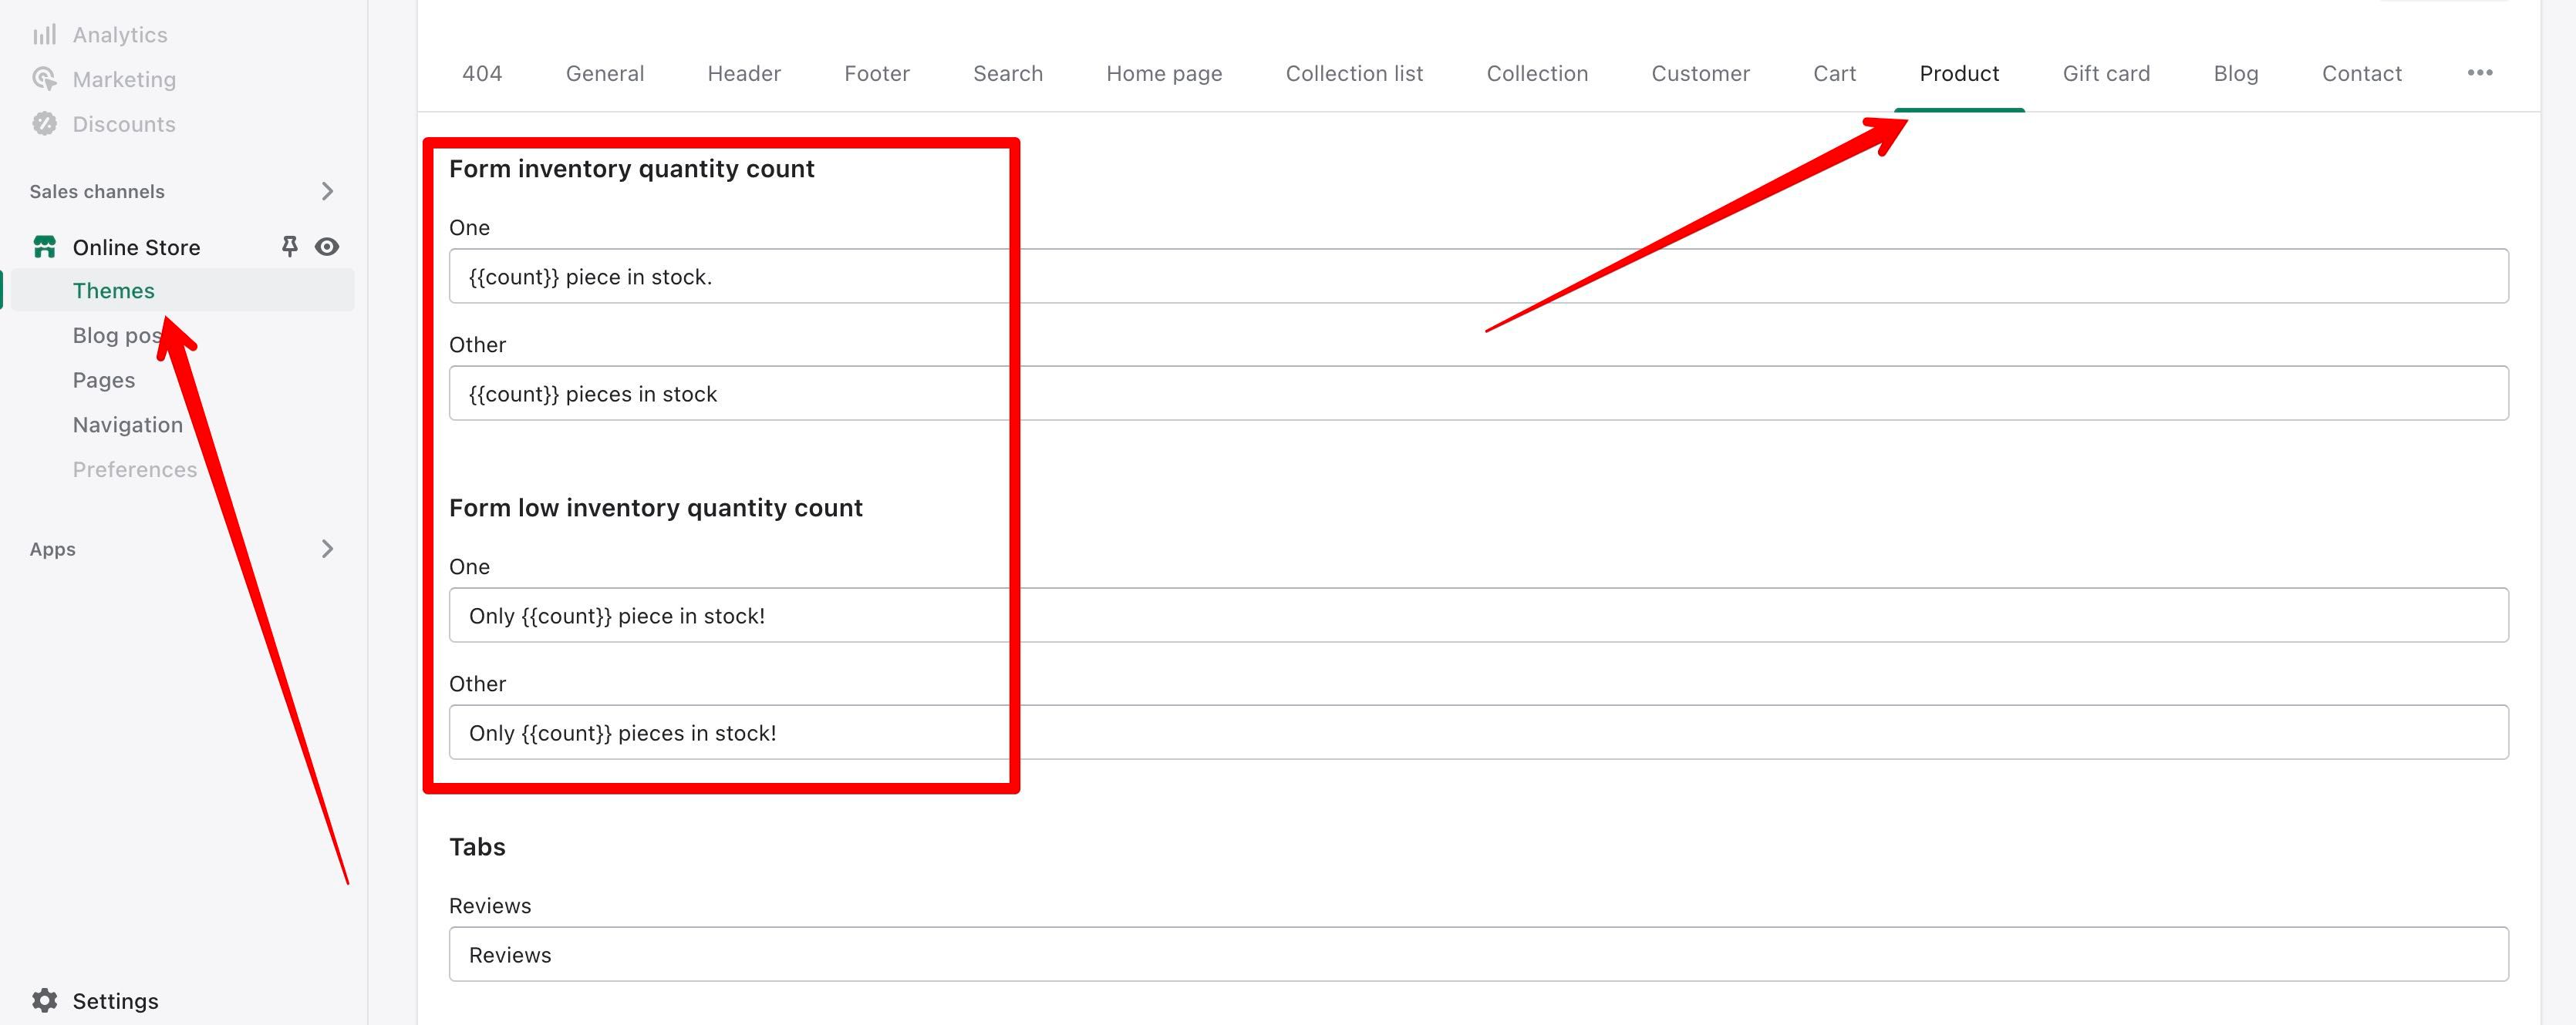Switch to the Gift card tab
Viewport: 2576px width, 1025px height.
tap(2106, 73)
